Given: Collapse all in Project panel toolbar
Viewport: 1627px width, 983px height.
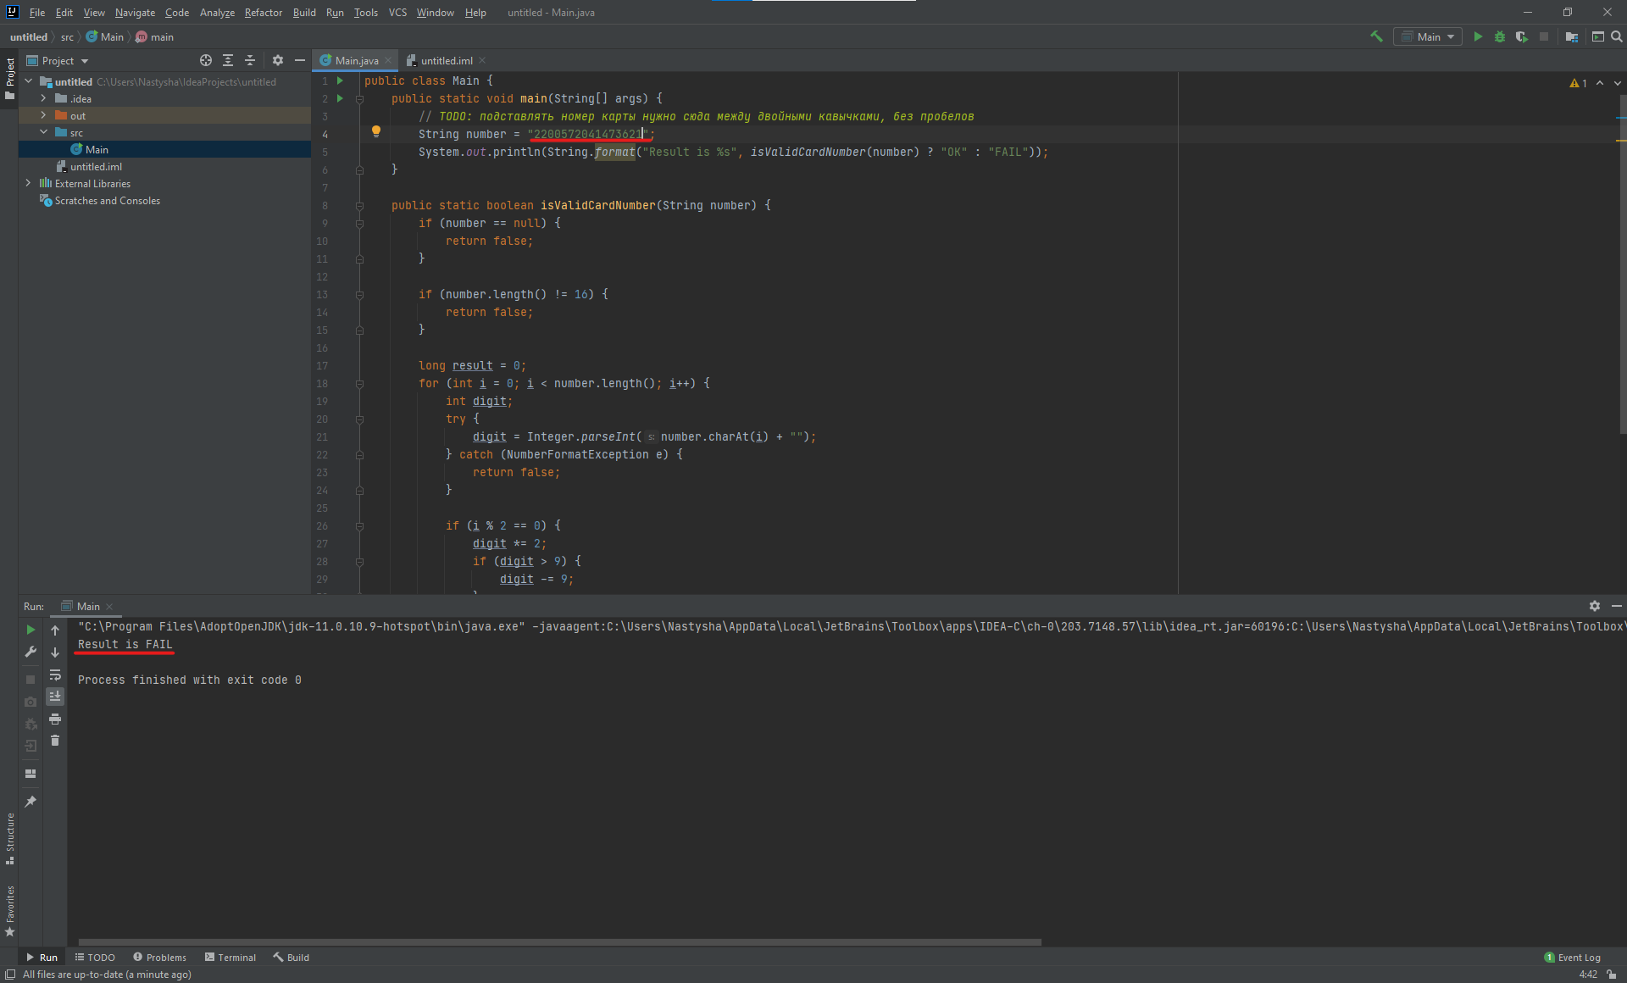Looking at the screenshot, I should coord(250,60).
